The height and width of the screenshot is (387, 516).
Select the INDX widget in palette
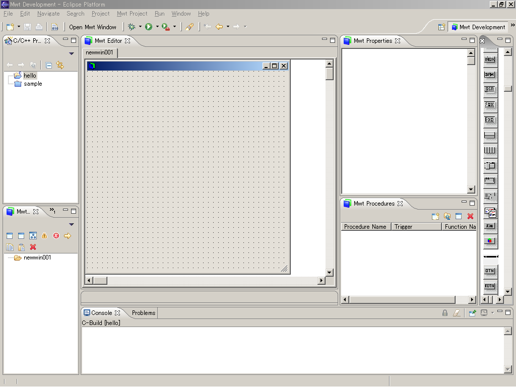point(490,59)
